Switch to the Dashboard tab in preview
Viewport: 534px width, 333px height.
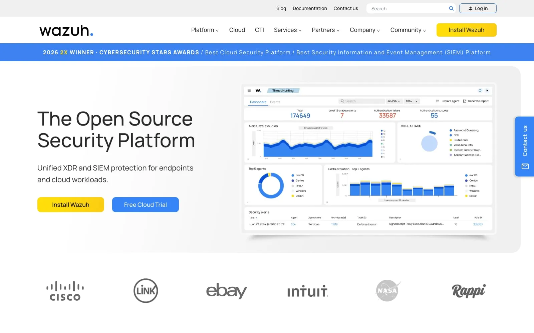[x=258, y=102]
